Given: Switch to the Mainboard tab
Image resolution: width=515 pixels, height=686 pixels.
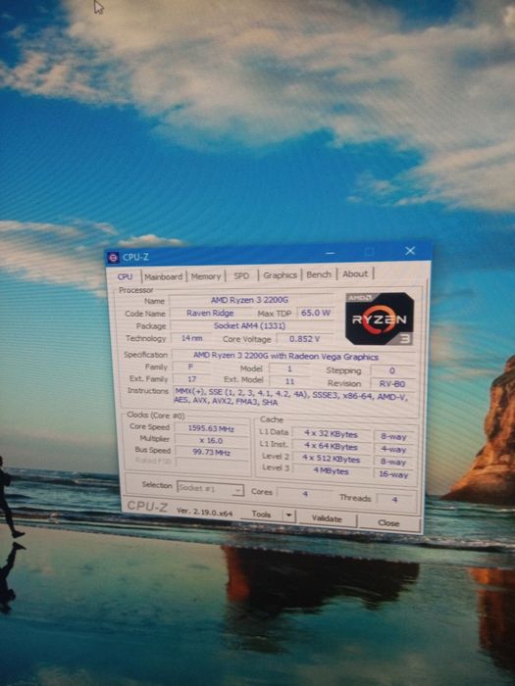Looking at the screenshot, I should 164,276.
